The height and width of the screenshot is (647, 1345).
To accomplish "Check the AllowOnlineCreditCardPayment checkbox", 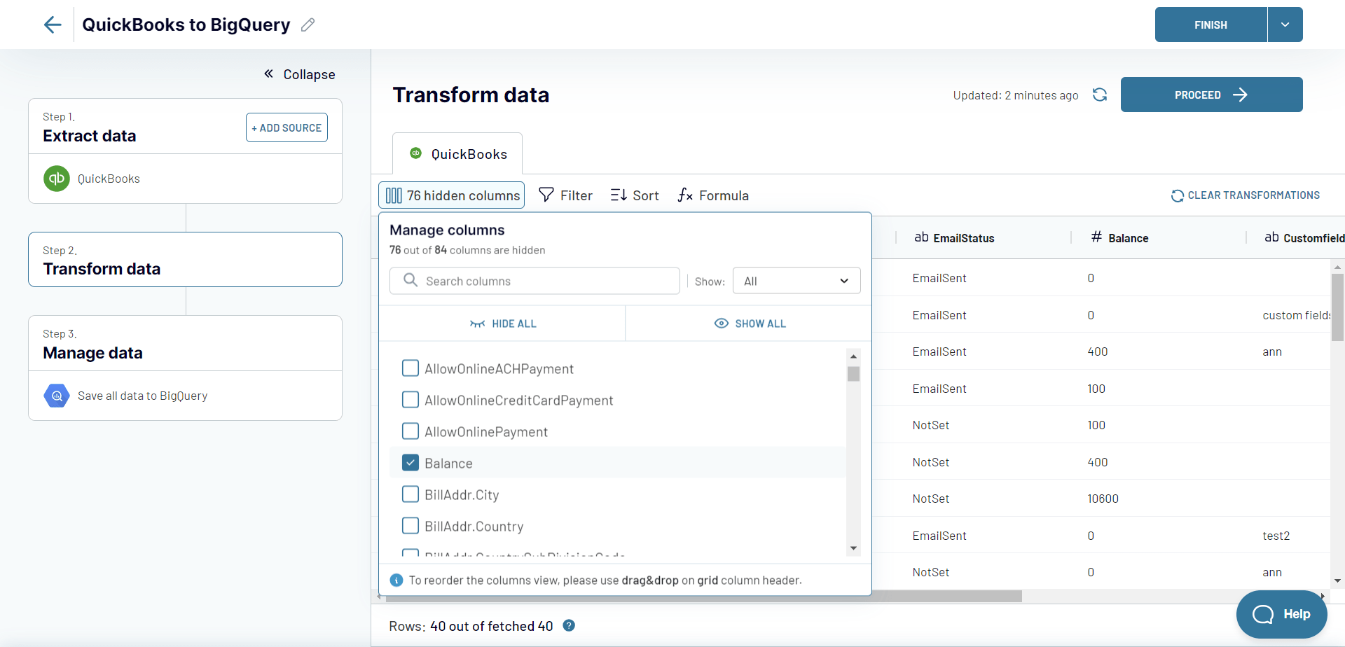I will tap(411, 400).
